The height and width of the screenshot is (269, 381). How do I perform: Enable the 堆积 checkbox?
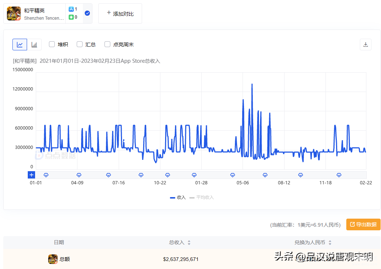click(x=52, y=44)
